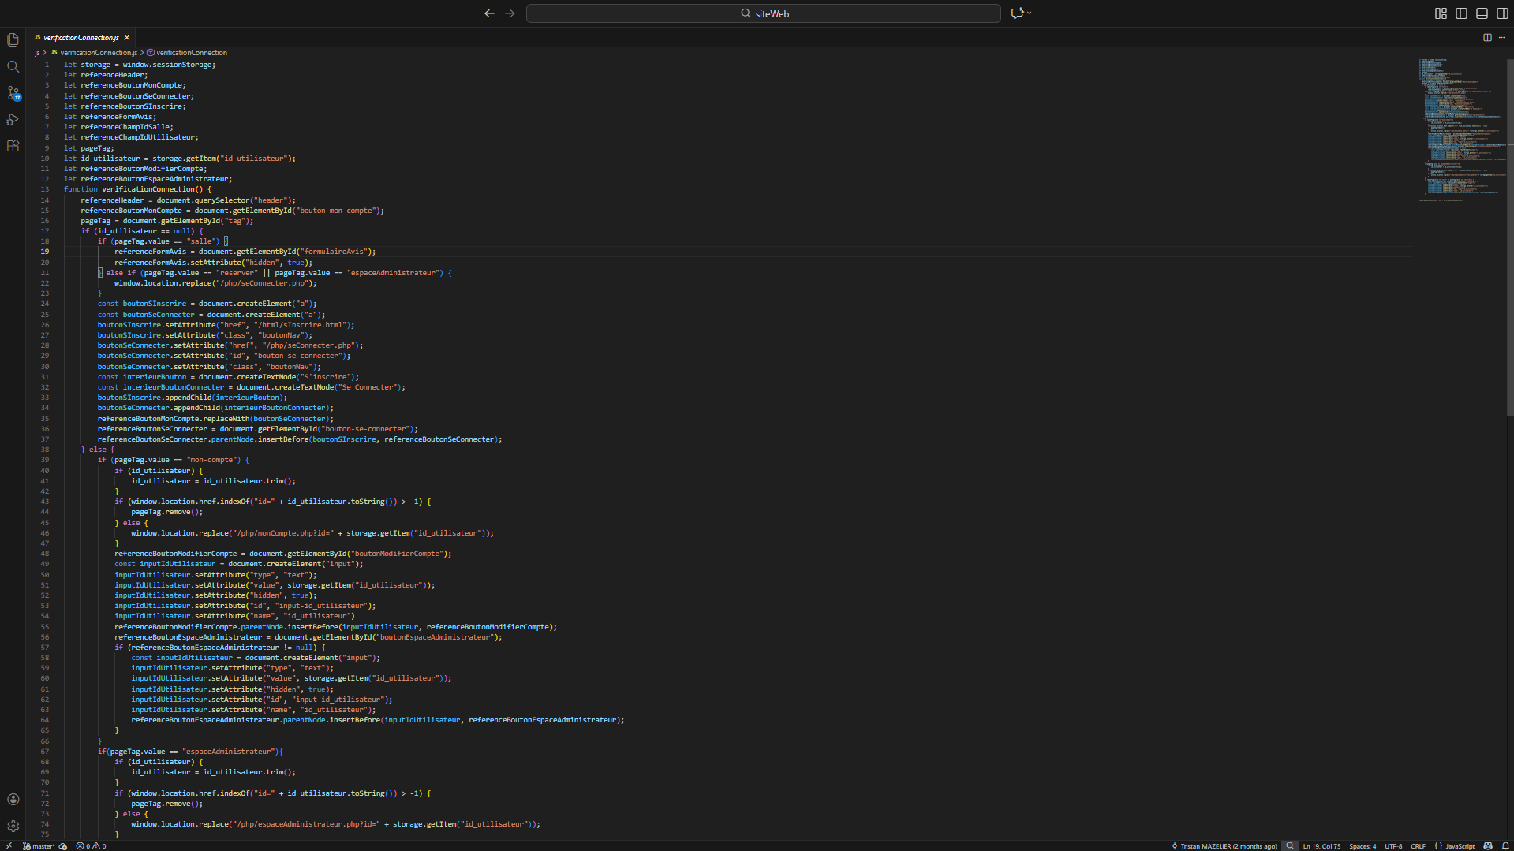Split the editor to the right
The height and width of the screenshot is (851, 1514).
click(1487, 37)
